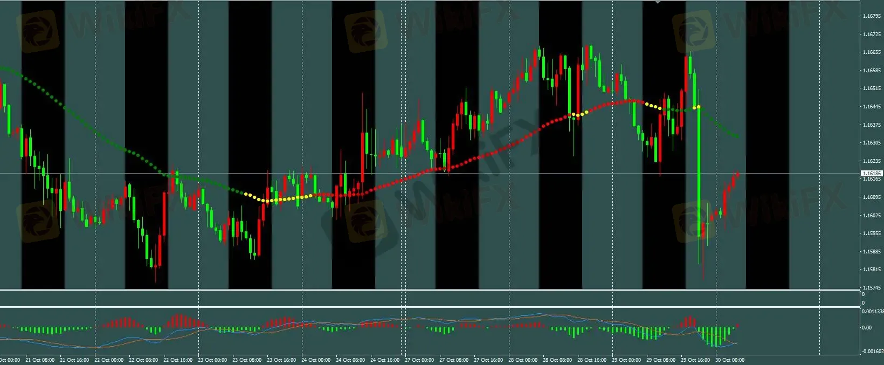Click the chart shift triangle marker at top
The height and width of the screenshot is (365, 884).
657,3
